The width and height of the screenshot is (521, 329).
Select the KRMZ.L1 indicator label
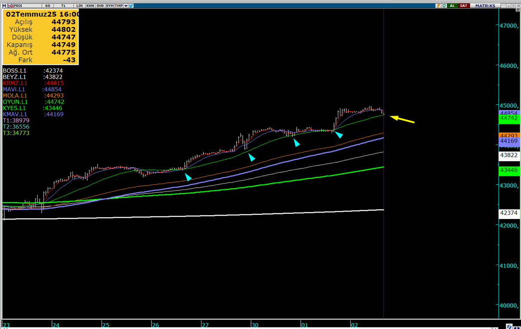coord(15,83)
